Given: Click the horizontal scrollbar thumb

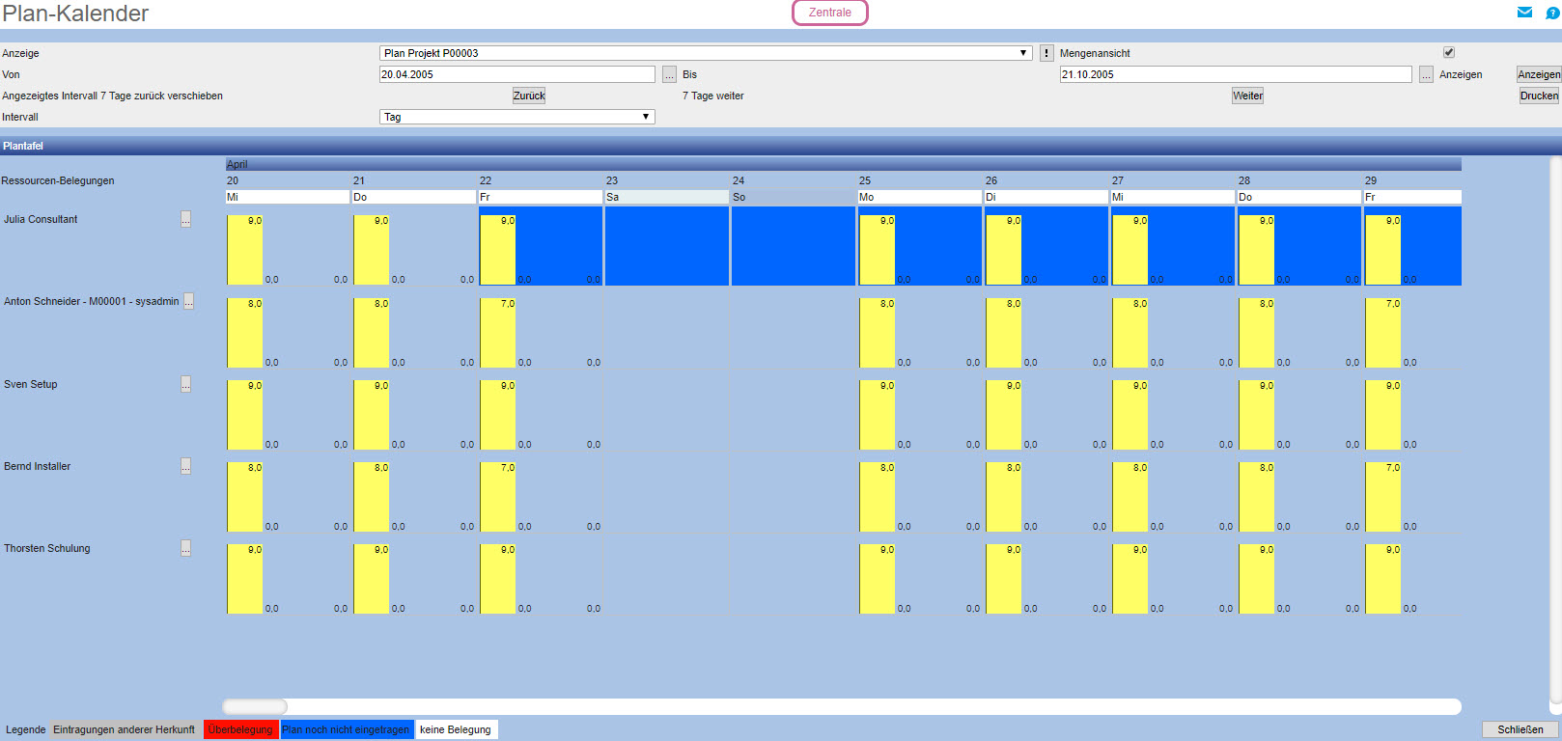Looking at the screenshot, I should click(255, 706).
